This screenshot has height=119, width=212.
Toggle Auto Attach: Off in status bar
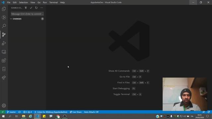pyautogui.click(x=91, y=112)
